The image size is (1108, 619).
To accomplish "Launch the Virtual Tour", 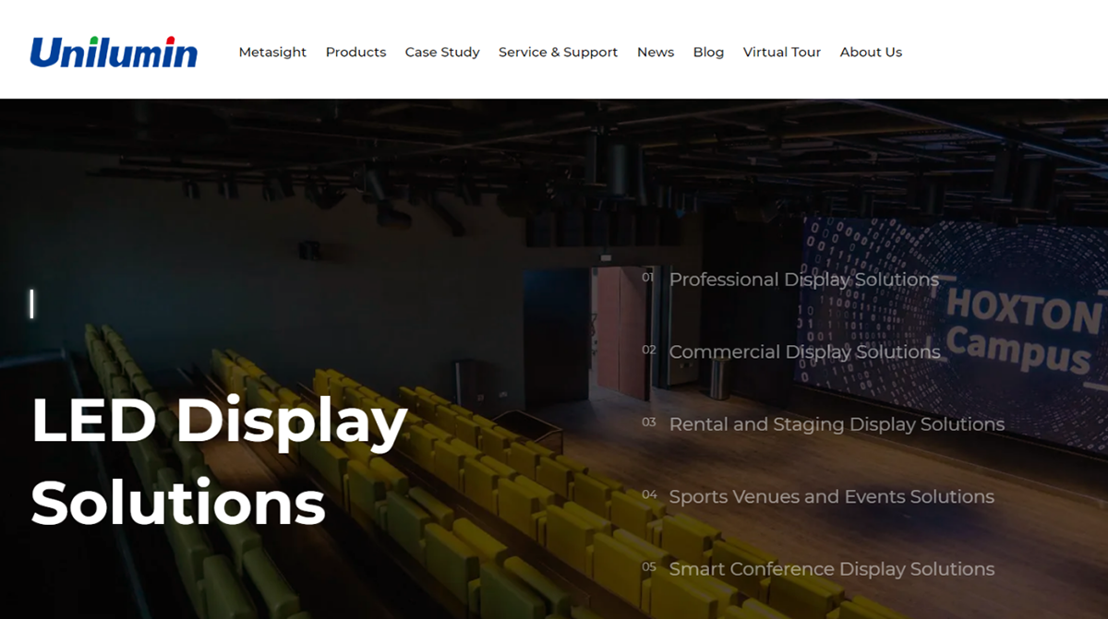I will 781,53.
